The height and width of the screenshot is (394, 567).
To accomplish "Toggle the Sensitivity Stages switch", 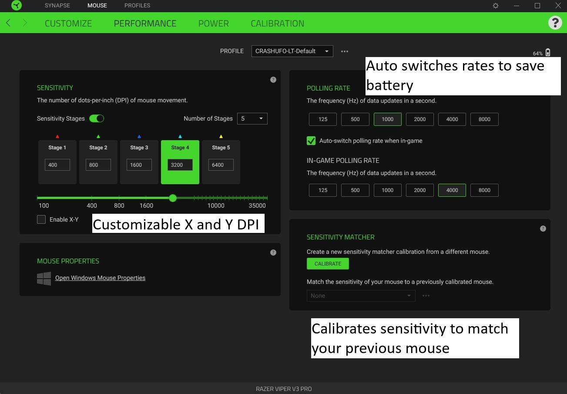I will click(97, 118).
